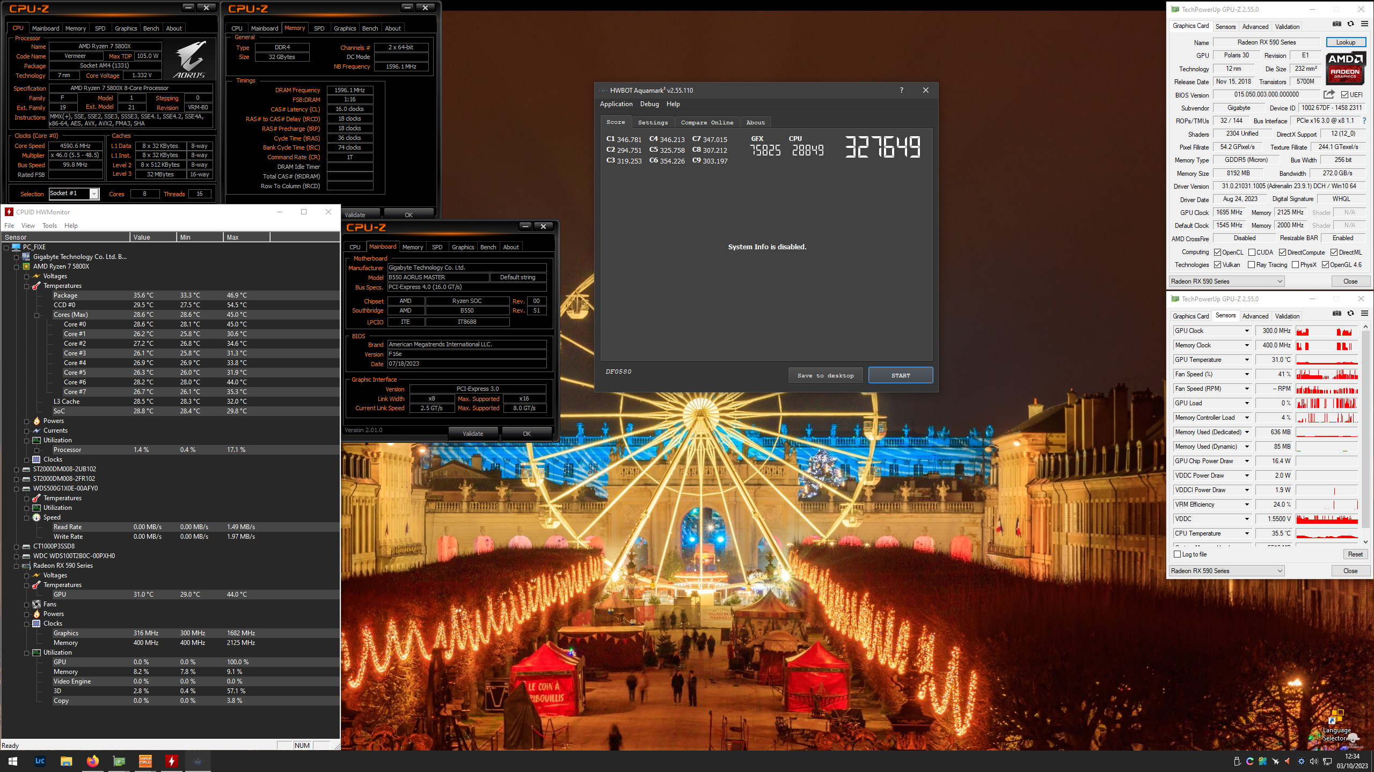
Task: Click GPU-Z taskbar icon
Action: 119,761
